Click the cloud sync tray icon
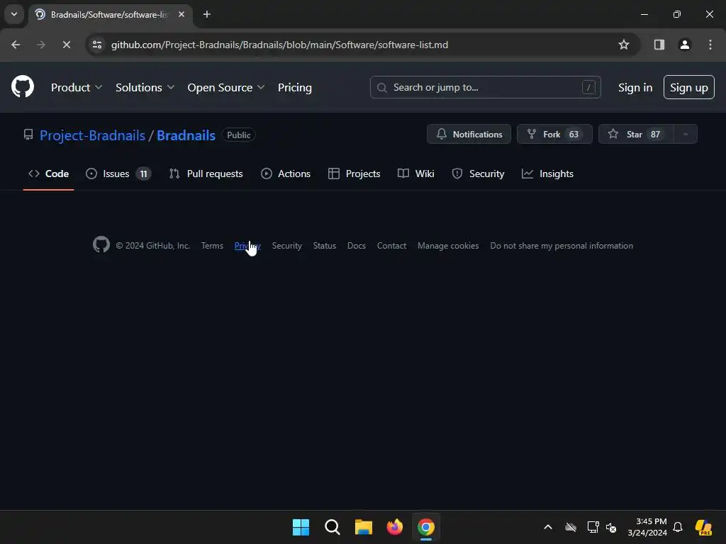Image resolution: width=726 pixels, height=544 pixels. [571, 527]
